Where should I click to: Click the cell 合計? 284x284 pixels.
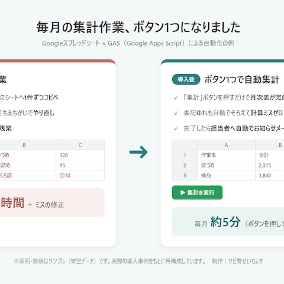pos(270,155)
